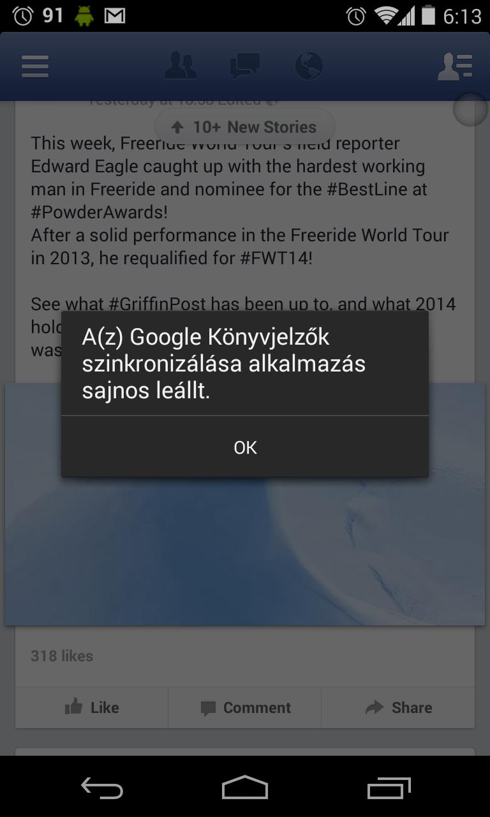This screenshot has height=817, width=490.
Task: Open the #PowderAwards hashtag link
Action: [99, 212]
